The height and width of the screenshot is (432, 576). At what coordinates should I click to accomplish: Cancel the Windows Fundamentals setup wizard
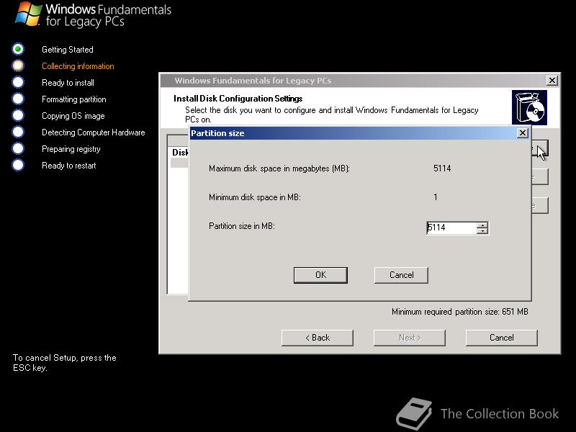pos(501,338)
